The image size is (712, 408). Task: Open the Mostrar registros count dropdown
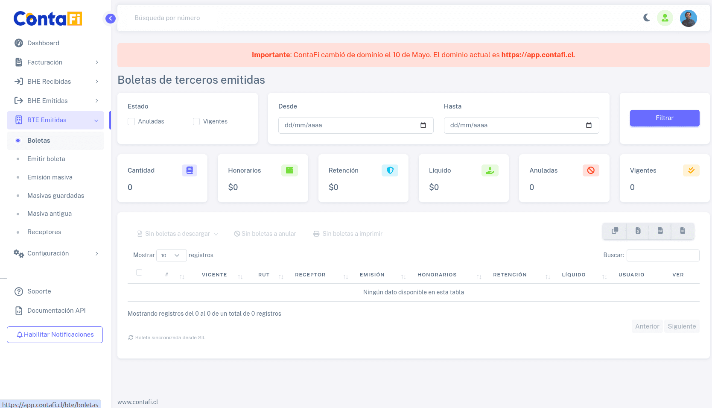click(171, 255)
